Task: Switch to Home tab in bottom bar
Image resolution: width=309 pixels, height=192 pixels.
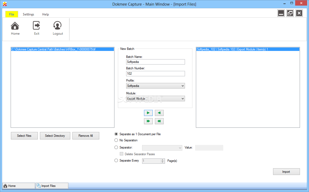Action: [x=19, y=186]
